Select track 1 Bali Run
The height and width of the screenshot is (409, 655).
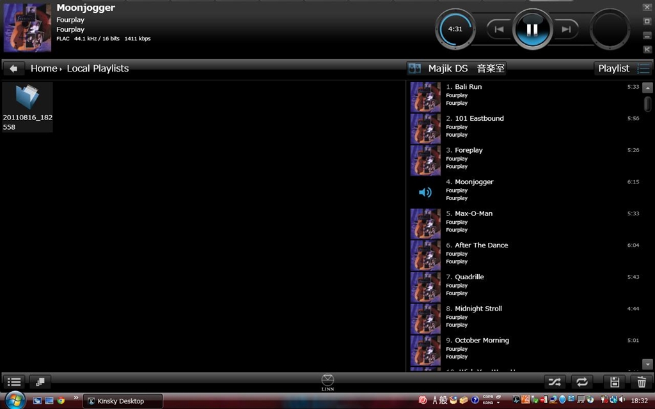(526, 96)
